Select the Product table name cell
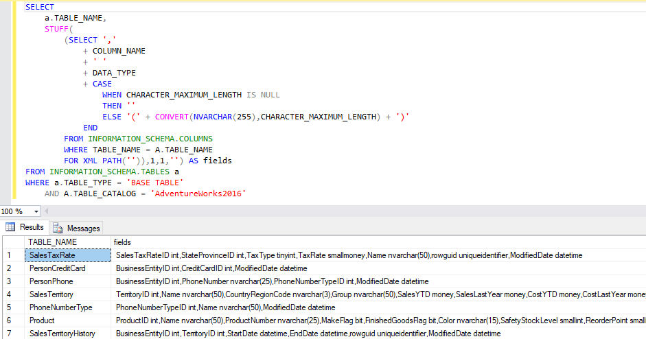646x339 pixels. coord(67,320)
